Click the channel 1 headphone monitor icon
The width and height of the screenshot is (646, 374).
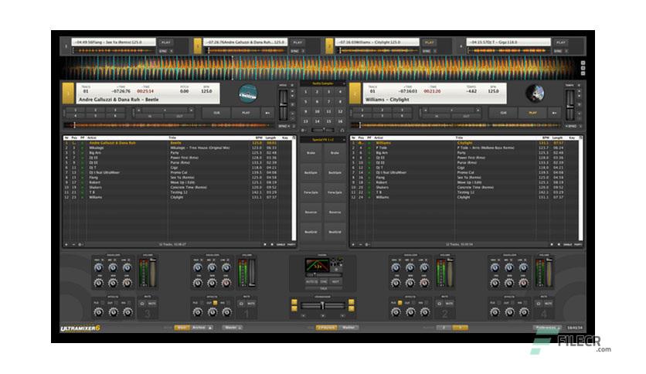[241, 304]
